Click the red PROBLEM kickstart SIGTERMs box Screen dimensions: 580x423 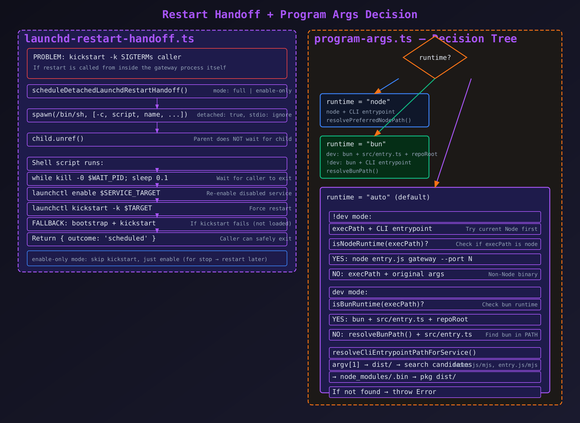[x=157, y=63]
